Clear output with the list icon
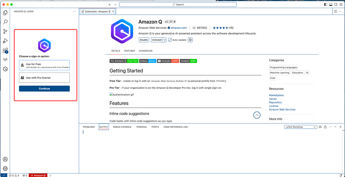This screenshot has width=345, height=177. pyautogui.click(x=320, y=127)
